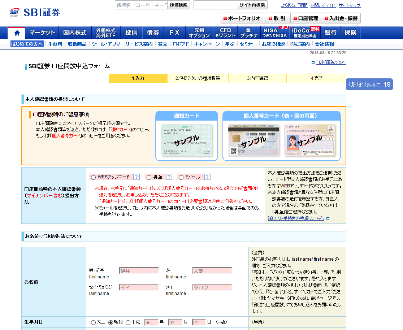This screenshot has width=403, height=330.
Task: Click 入出金・振替 button
Action: point(341,18)
